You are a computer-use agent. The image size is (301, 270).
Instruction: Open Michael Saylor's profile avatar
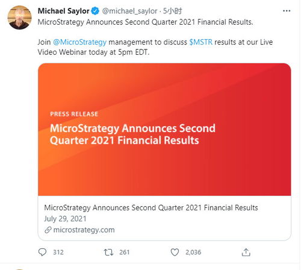click(x=19, y=17)
